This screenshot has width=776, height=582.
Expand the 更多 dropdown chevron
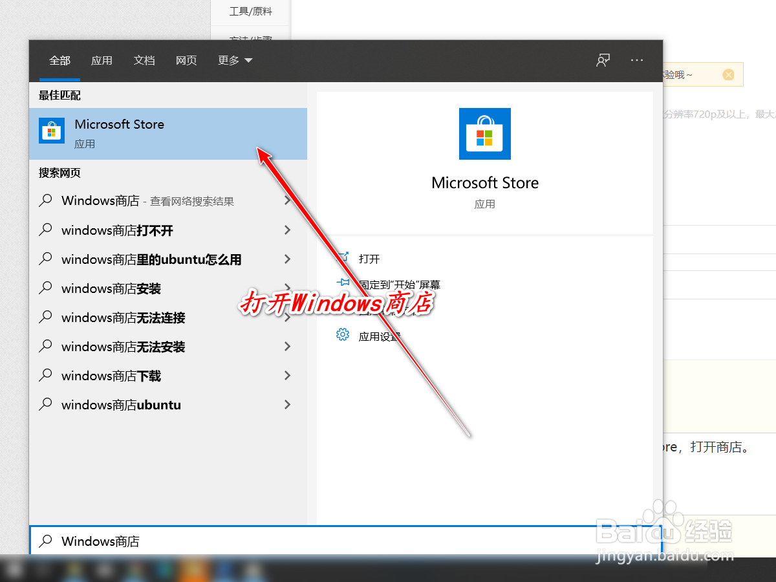tap(248, 60)
